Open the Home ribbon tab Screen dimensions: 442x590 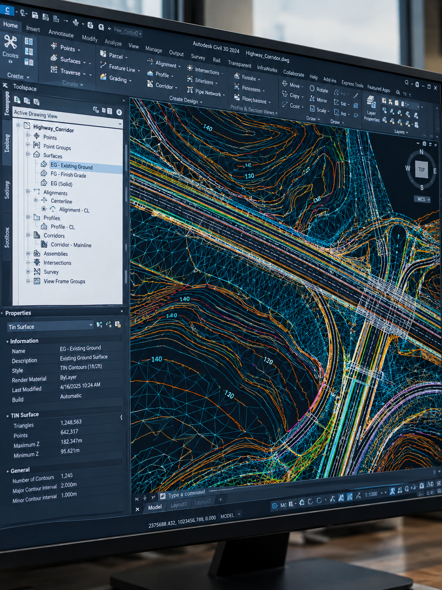click(x=11, y=25)
